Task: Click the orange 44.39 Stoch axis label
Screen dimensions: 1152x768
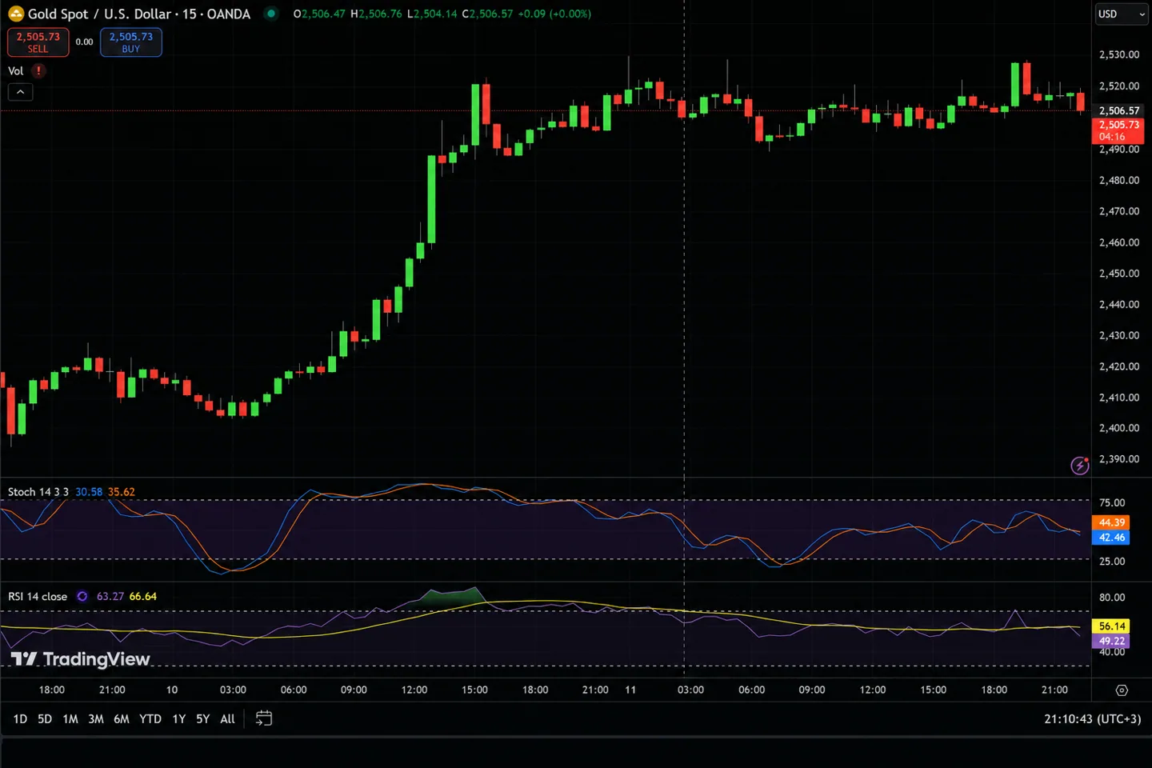Action: pyautogui.click(x=1111, y=522)
